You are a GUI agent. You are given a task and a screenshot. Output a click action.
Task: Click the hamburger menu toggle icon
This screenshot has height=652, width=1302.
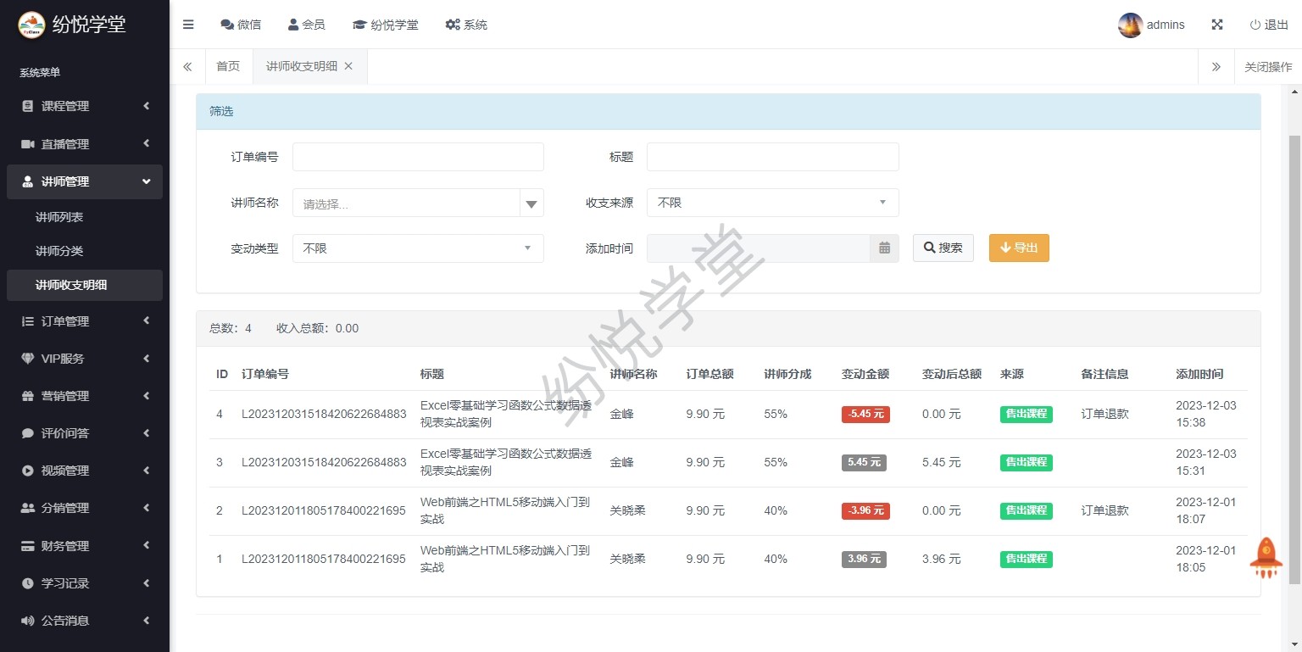(x=188, y=25)
